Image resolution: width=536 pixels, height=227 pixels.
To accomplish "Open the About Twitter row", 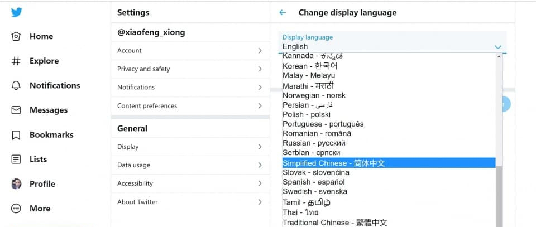I will 190,202.
